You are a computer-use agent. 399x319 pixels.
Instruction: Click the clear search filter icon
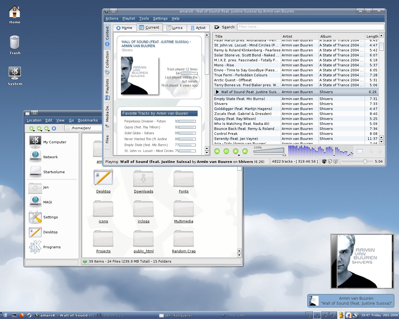pyautogui.click(x=217, y=27)
